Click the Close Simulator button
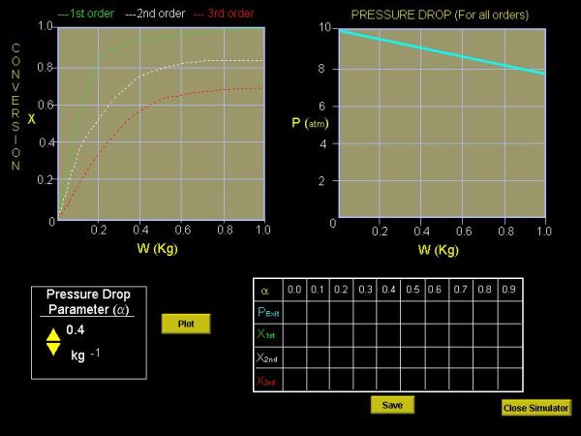Image resolution: width=581 pixels, height=436 pixels. (x=535, y=408)
